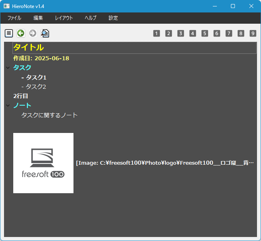Image resolution: width=261 pixels, height=241 pixels.
Task: Go back with green arrow icon
Action: coord(21,33)
